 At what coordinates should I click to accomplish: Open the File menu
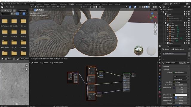5,4
